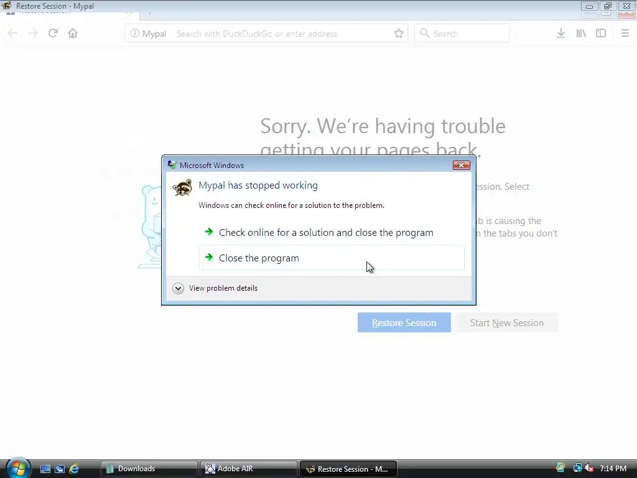The image size is (637, 478).
Task: Open the Downloads arrow icon in toolbar
Action: click(x=560, y=34)
